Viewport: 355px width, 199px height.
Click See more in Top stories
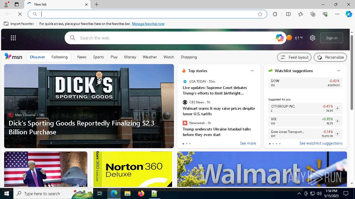pyautogui.click(x=248, y=143)
